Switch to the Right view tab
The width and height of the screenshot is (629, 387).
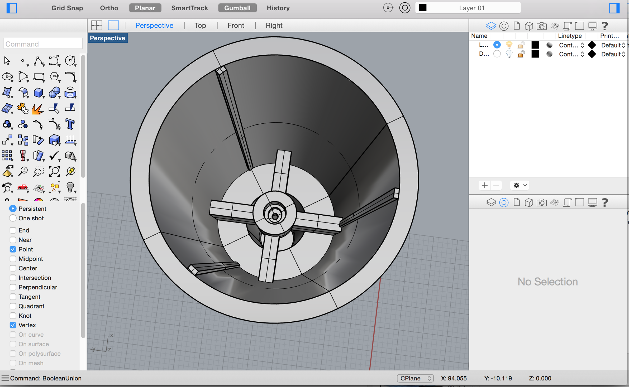click(274, 25)
